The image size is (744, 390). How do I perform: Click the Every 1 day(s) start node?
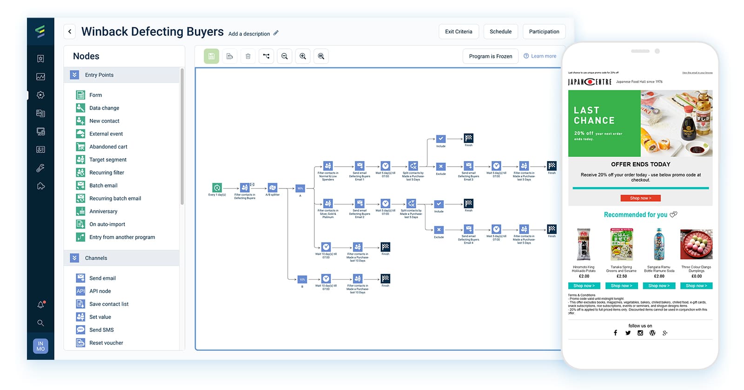pyautogui.click(x=217, y=188)
